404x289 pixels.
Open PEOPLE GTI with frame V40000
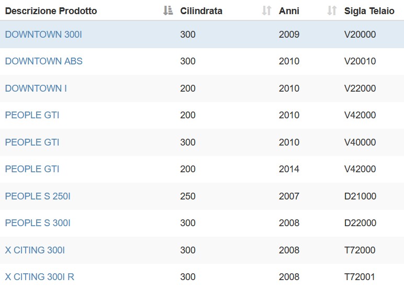coord(32,142)
